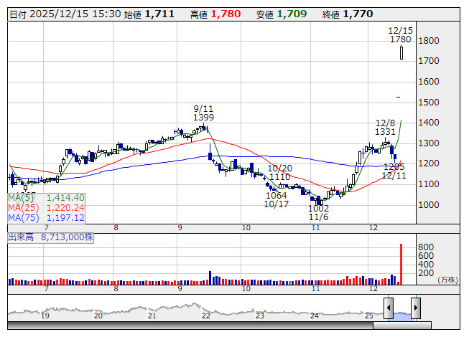Click the 出来高 volume label

(21, 237)
